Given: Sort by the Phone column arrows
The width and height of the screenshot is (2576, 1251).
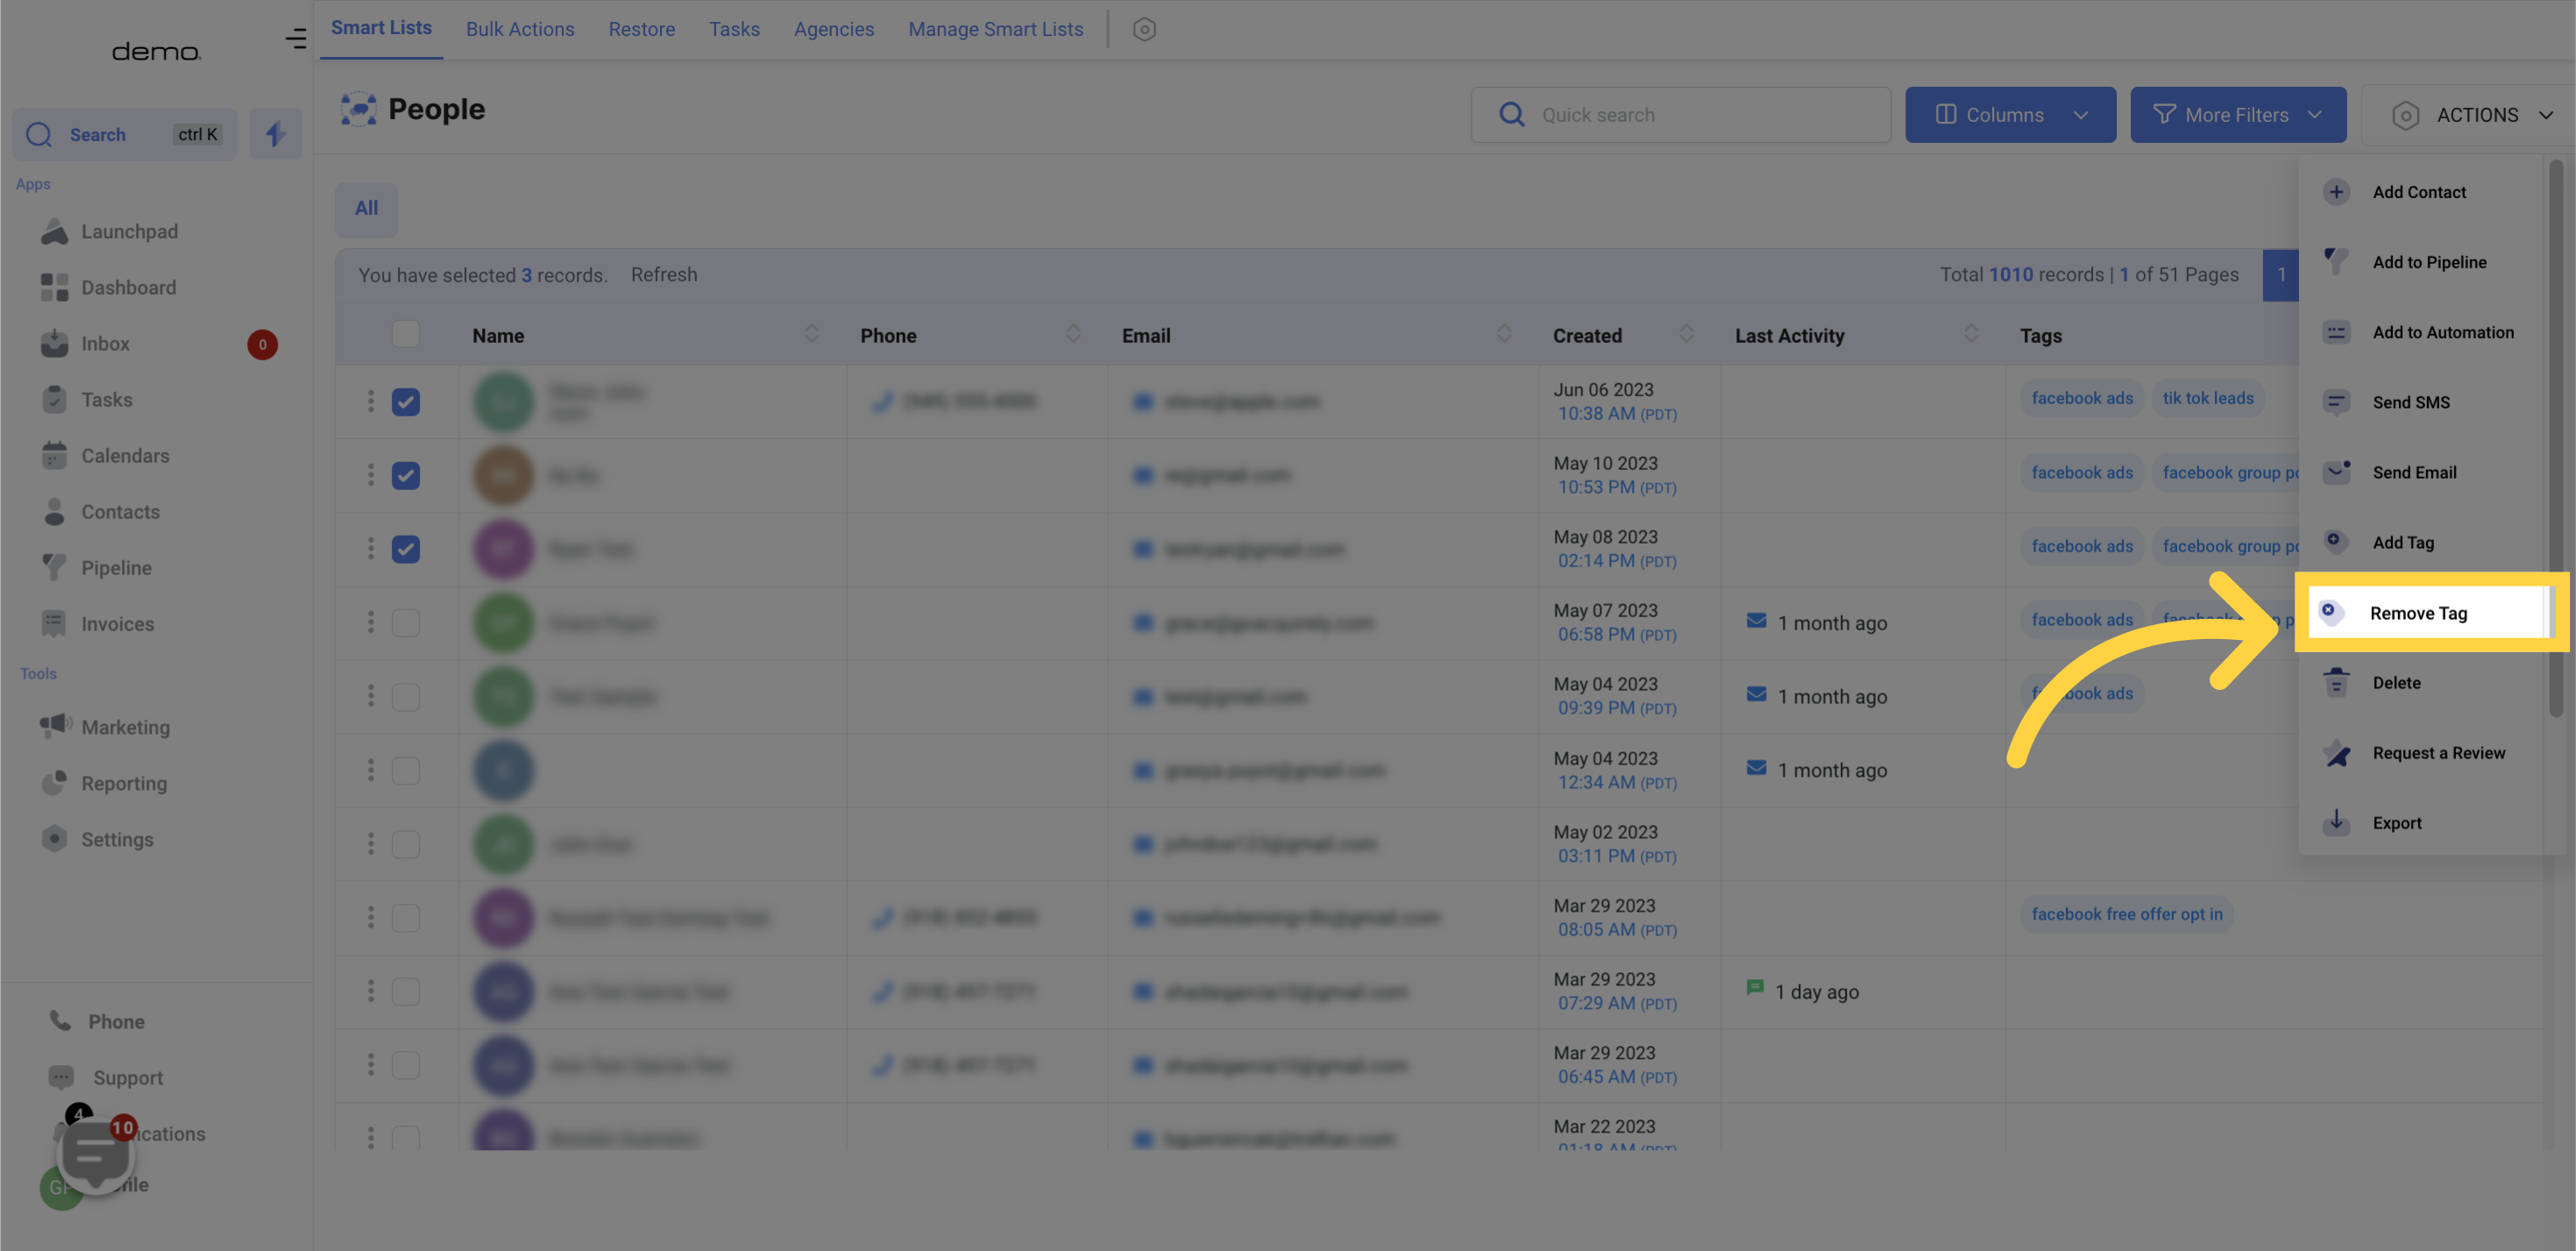Looking at the screenshot, I should click(x=1073, y=334).
